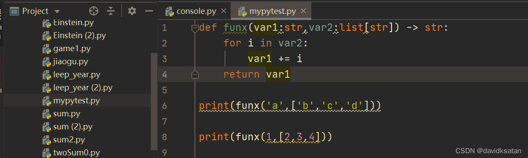
Task: Open Project panel settings gear
Action: [132, 11]
